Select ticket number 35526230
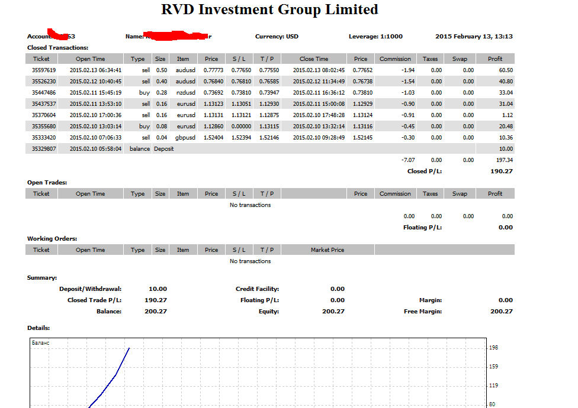Screen dimensions: 578x408 43,82
